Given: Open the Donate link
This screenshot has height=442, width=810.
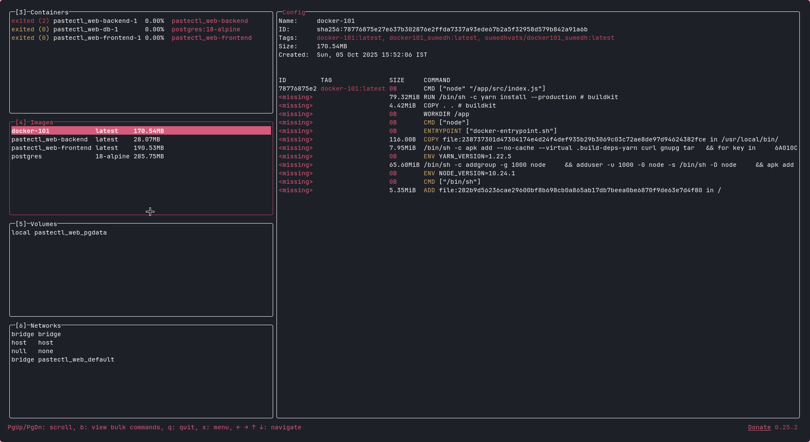Looking at the screenshot, I should click(x=759, y=427).
